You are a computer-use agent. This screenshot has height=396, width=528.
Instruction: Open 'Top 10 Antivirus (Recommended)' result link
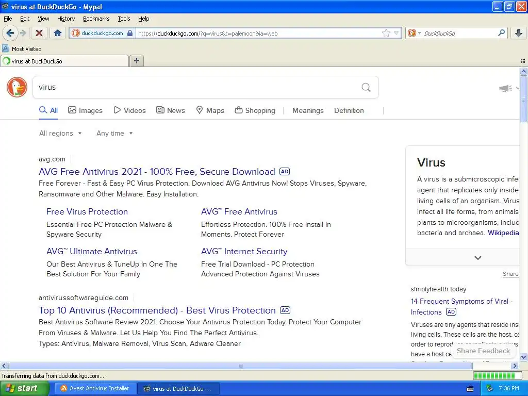157,310
